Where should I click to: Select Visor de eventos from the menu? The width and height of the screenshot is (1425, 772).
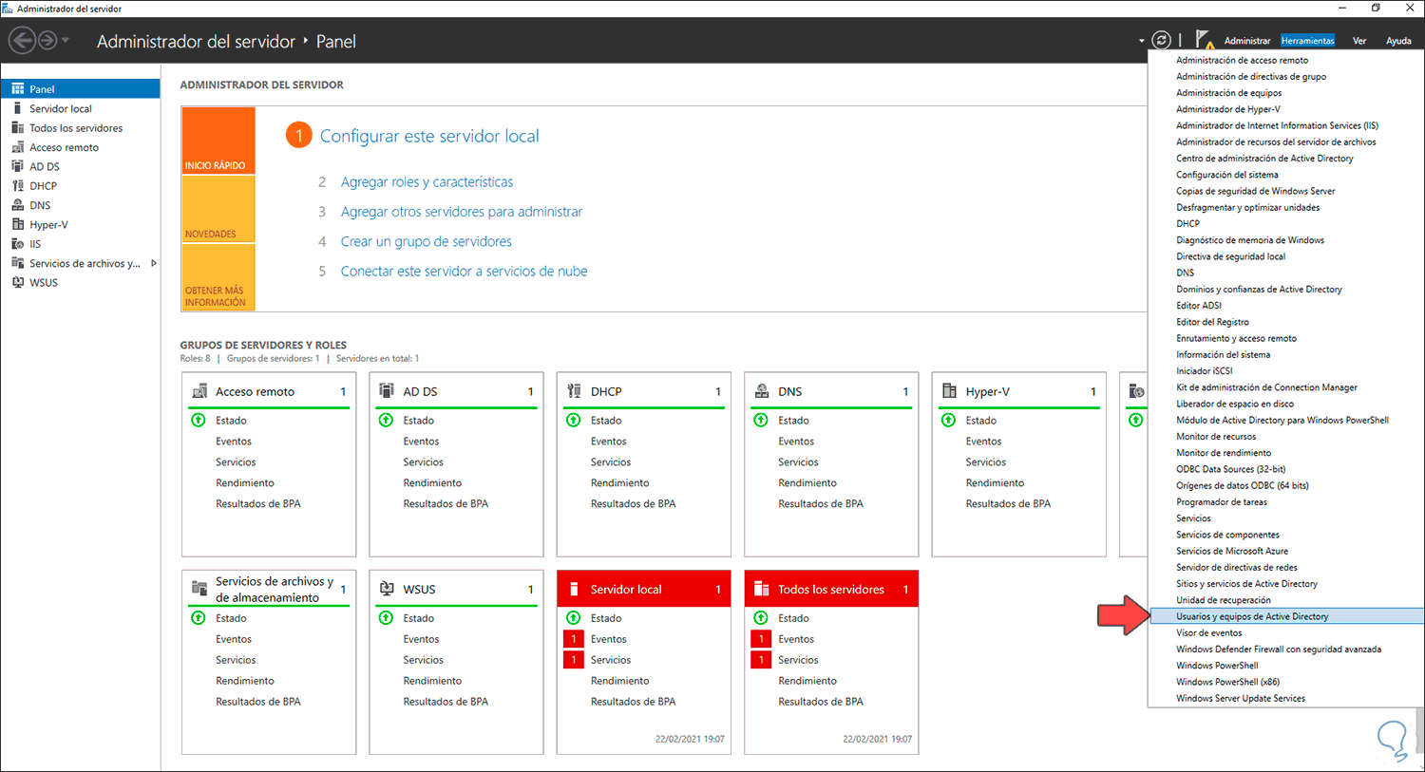pyautogui.click(x=1208, y=632)
